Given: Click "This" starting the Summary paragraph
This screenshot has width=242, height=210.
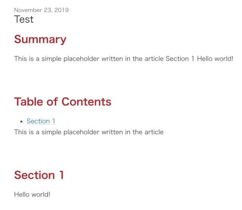Looking at the screenshot, I should pyautogui.click(x=20, y=59).
